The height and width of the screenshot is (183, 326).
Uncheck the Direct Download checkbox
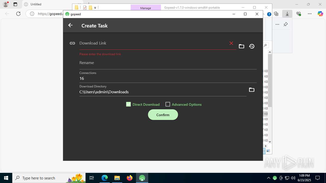tap(128, 104)
